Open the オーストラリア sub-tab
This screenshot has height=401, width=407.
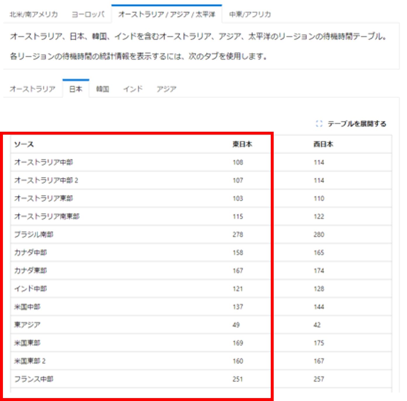pos(32,89)
